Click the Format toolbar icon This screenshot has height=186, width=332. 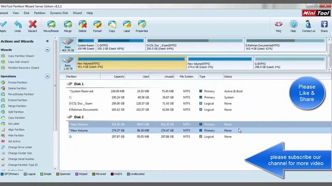pyautogui.click(x=97, y=25)
